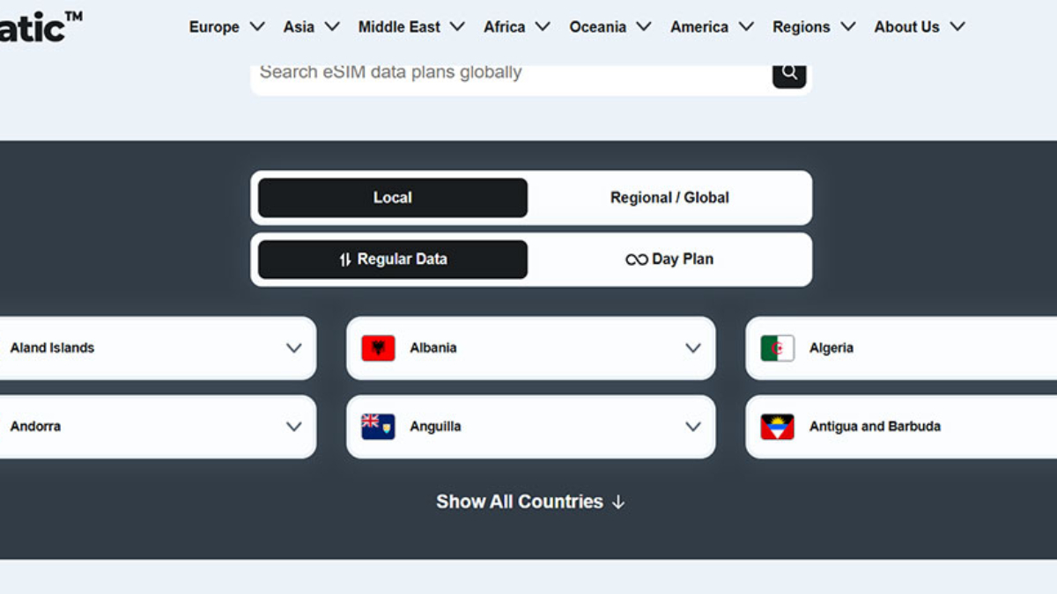Click the search magnifier icon button
The width and height of the screenshot is (1057, 594).
tap(789, 73)
